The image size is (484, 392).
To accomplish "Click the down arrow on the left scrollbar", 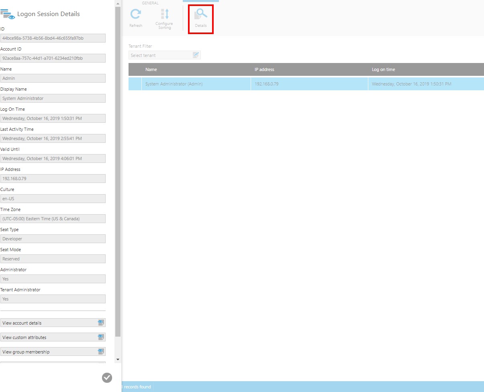I will 118,359.
